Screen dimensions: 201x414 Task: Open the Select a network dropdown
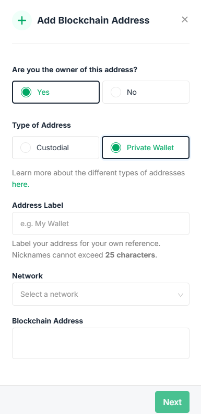[101, 294]
